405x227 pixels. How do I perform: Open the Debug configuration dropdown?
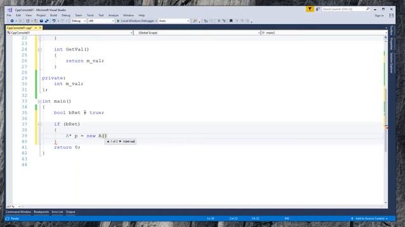pyautogui.click(x=78, y=21)
